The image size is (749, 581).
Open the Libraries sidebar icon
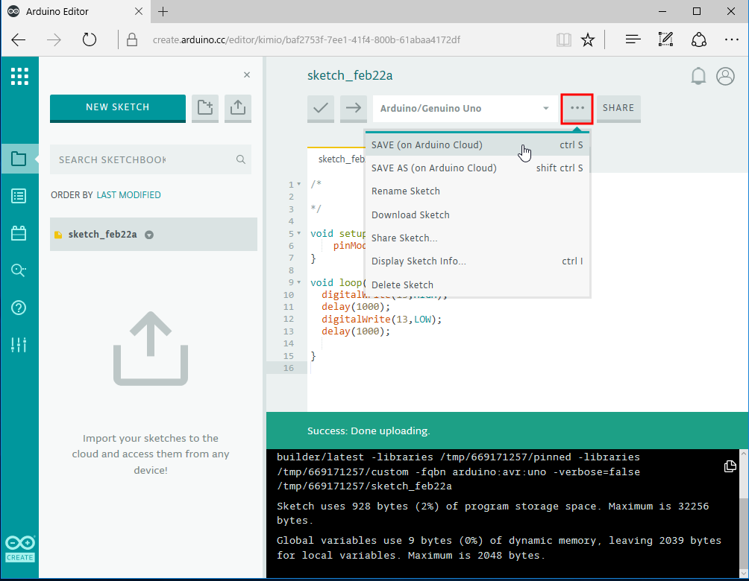[19, 233]
